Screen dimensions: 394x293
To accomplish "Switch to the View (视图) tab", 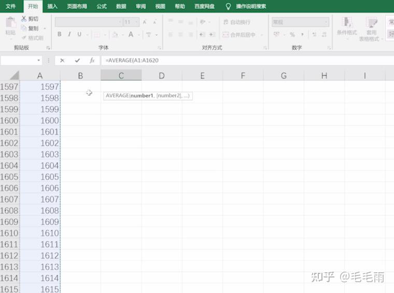I will point(160,6).
